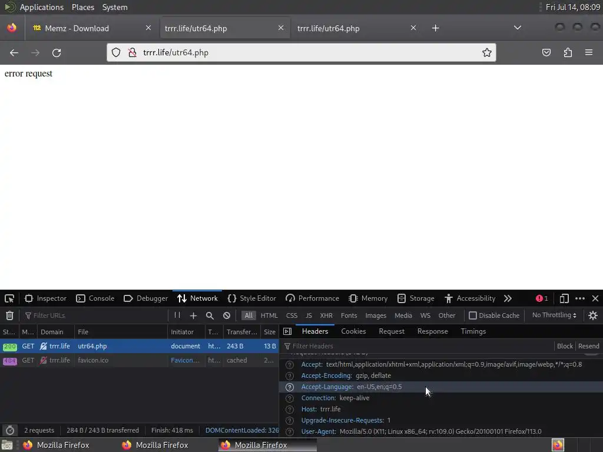The width and height of the screenshot is (603, 452).
Task: Switch to Debugger tab
Action: (x=146, y=298)
